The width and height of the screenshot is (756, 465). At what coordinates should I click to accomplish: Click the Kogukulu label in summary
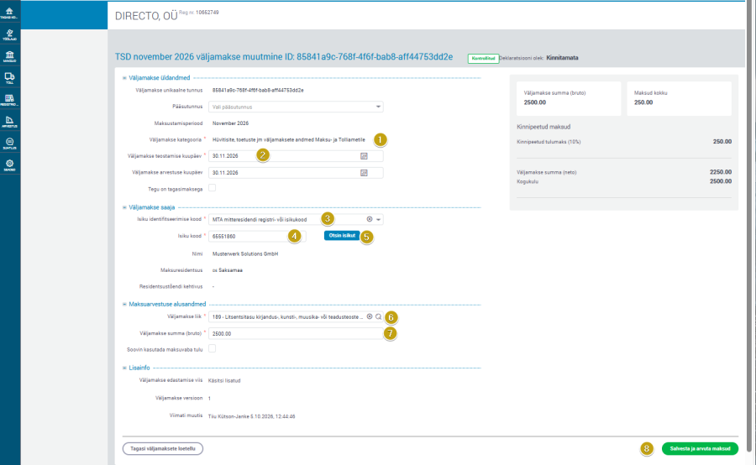528,181
